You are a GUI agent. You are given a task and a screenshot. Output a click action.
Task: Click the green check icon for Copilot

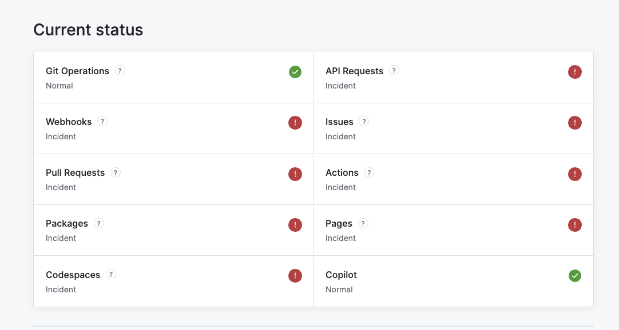(x=575, y=276)
